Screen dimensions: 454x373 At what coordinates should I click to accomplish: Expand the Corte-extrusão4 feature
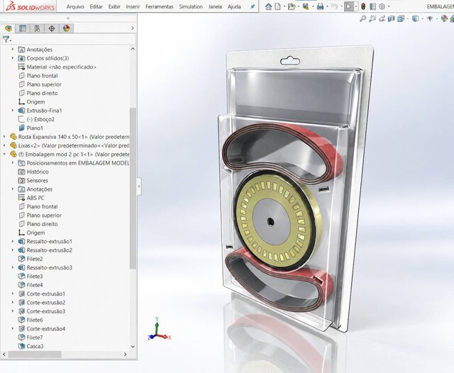point(13,329)
